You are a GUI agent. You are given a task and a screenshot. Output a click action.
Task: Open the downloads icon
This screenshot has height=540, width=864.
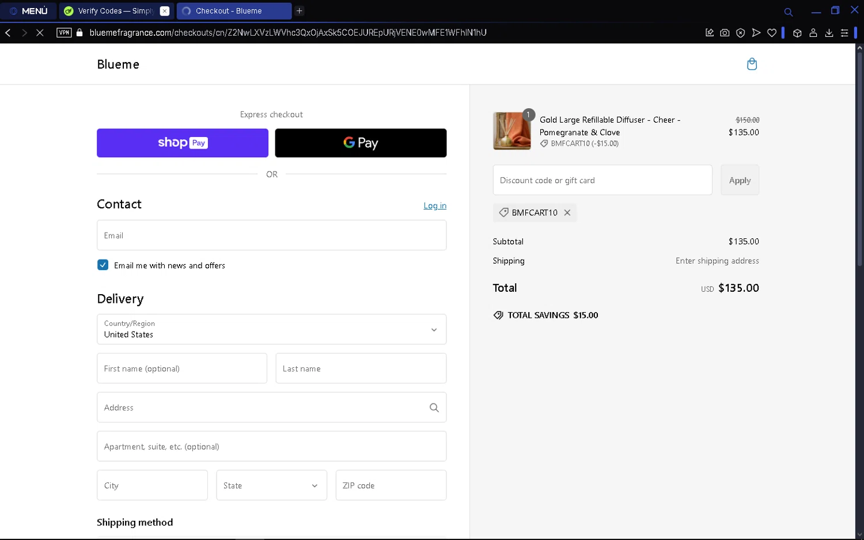click(x=829, y=33)
